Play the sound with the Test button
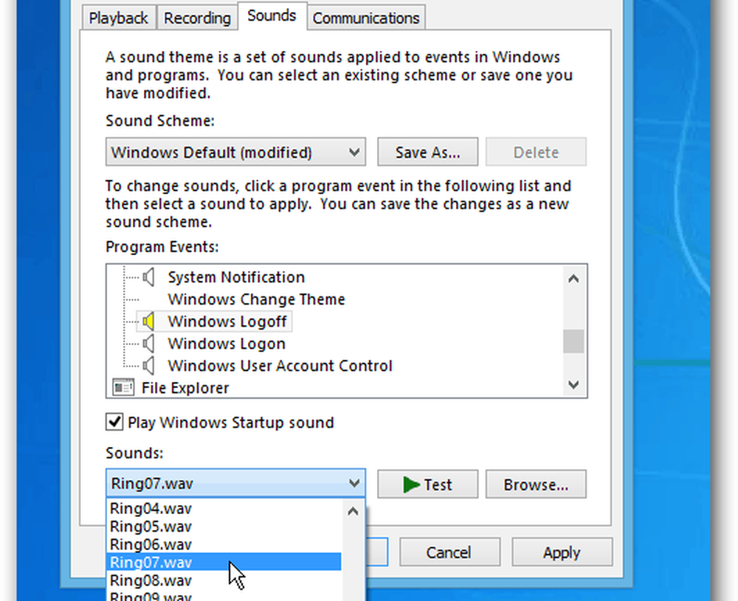This screenshot has height=601, width=738. [x=427, y=484]
